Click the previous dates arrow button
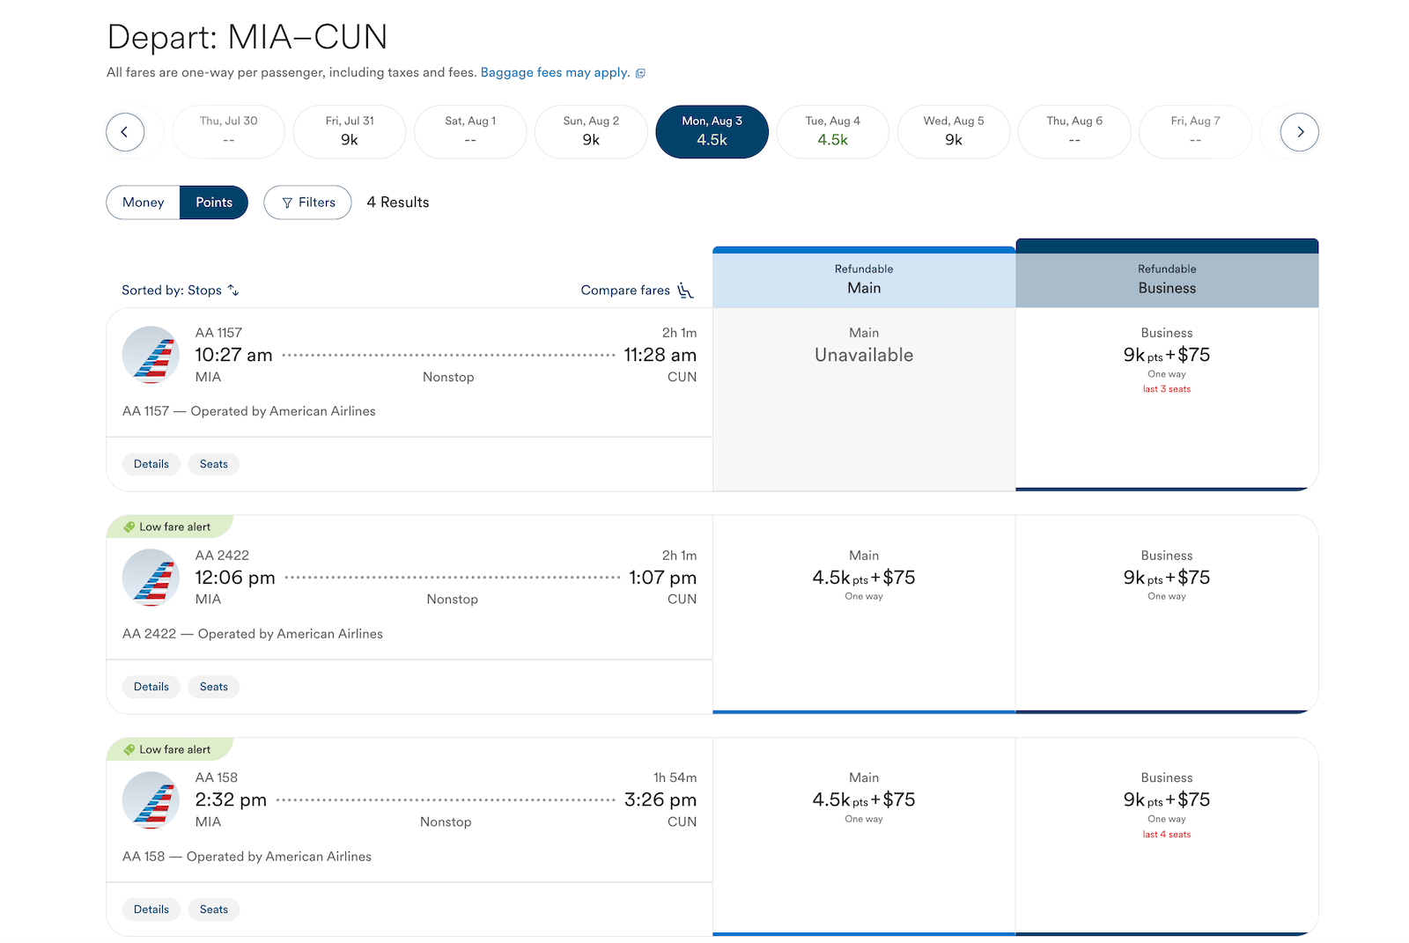 tap(125, 132)
